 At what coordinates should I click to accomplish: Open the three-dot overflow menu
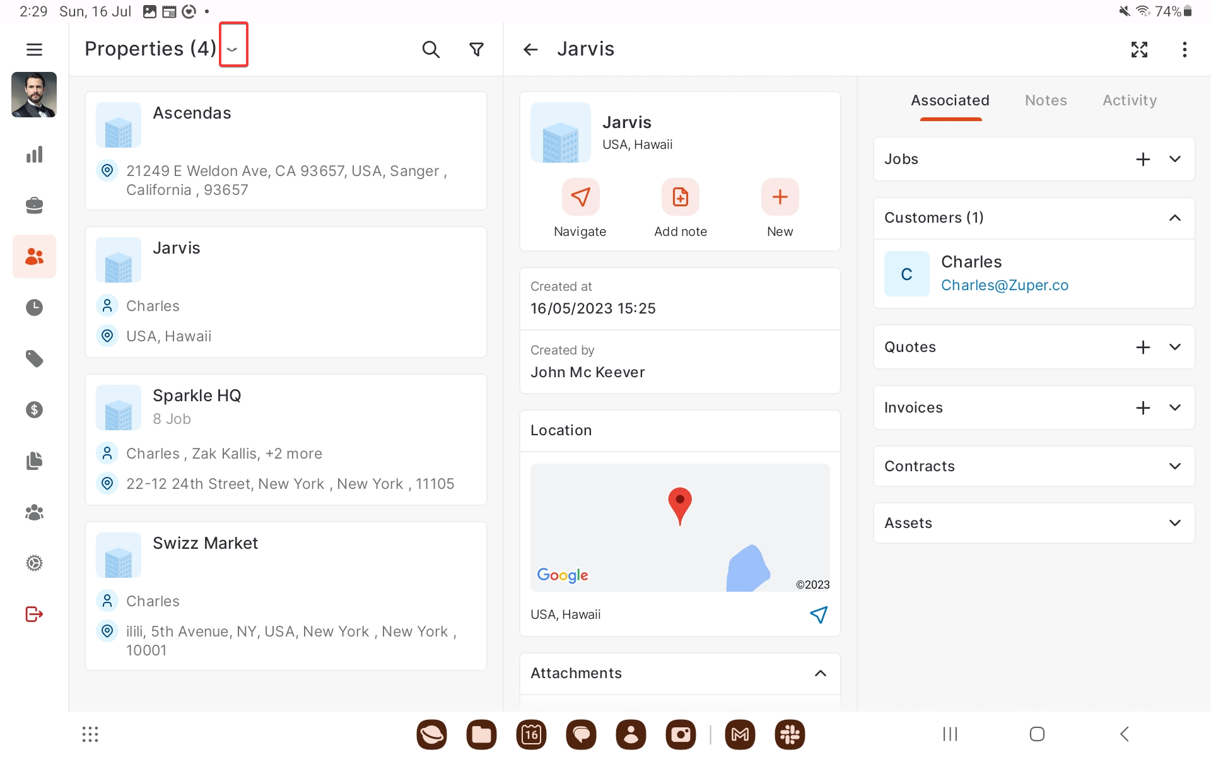[1185, 49]
